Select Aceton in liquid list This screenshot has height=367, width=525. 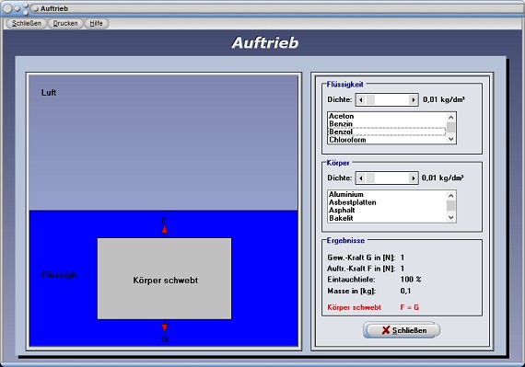pyautogui.click(x=387, y=116)
